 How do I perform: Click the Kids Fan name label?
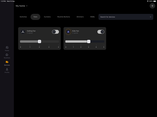click(x=75, y=31)
